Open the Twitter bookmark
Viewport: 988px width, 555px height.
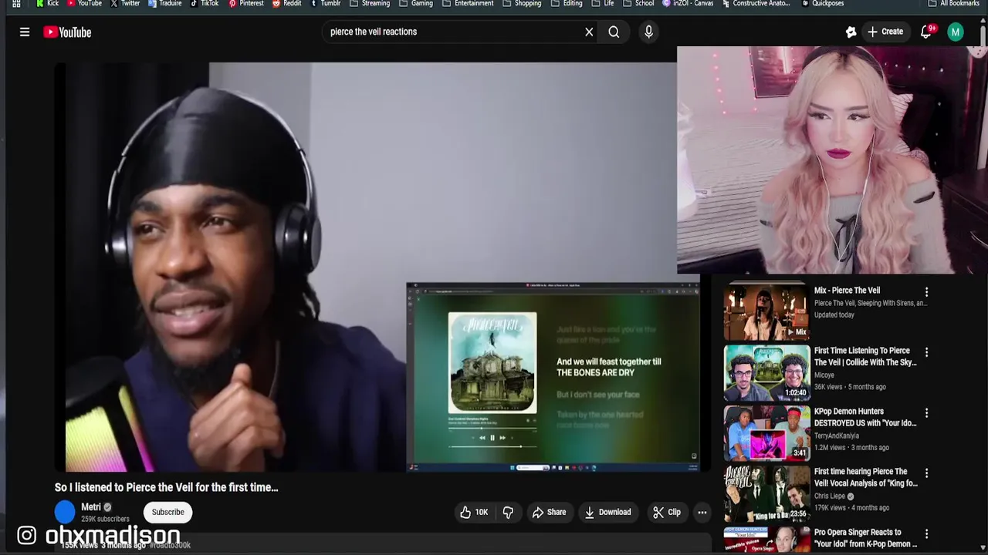tap(125, 4)
